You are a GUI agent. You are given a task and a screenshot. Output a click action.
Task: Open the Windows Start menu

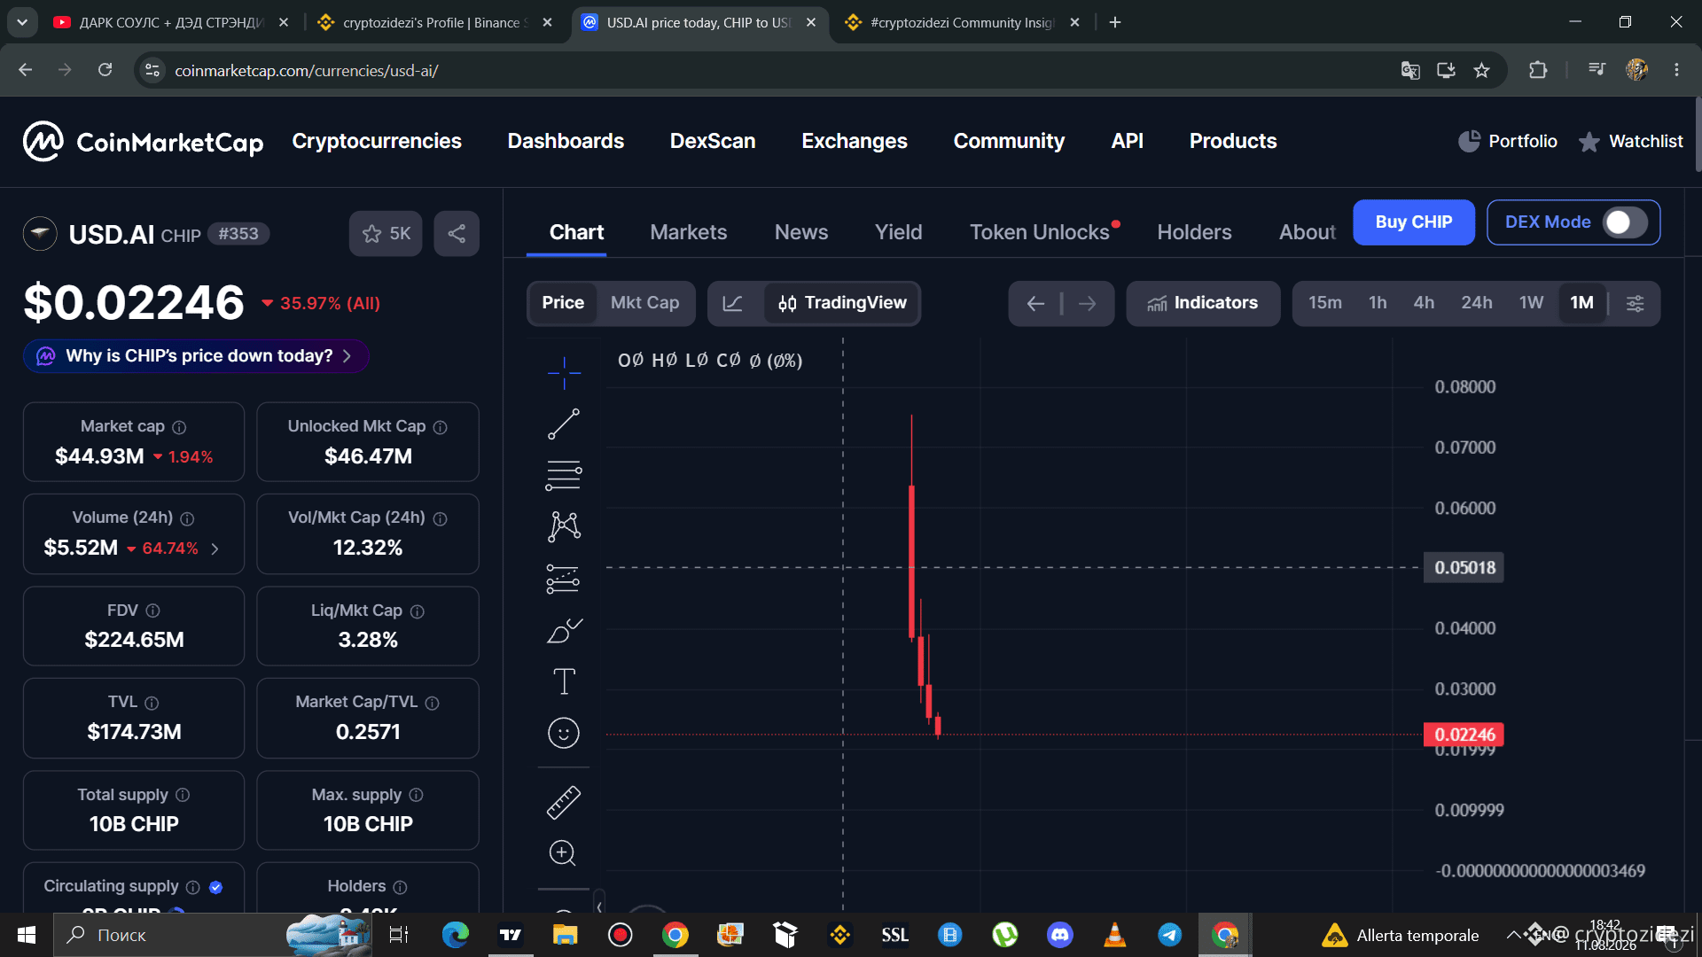point(27,935)
